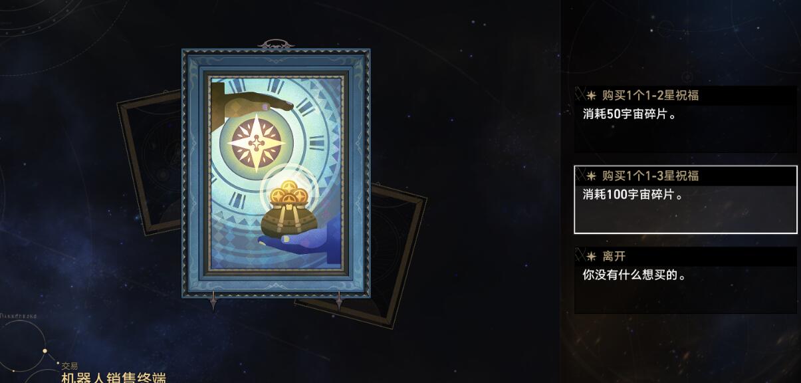
Task: Click the 交易 event type label
Action: pos(70,366)
